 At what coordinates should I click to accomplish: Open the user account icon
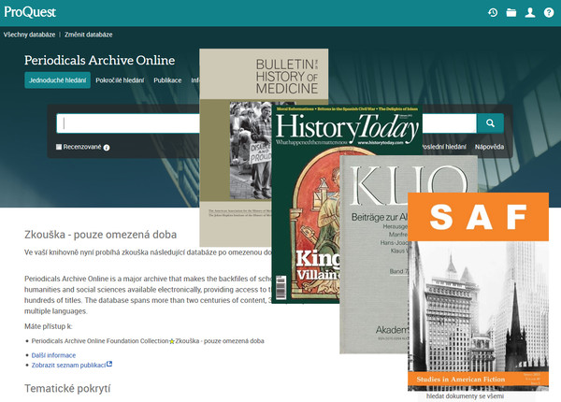(530, 13)
